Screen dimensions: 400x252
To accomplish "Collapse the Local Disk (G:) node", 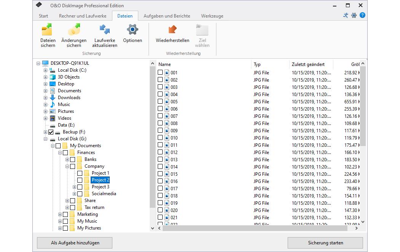I will pyautogui.click(x=45, y=139).
